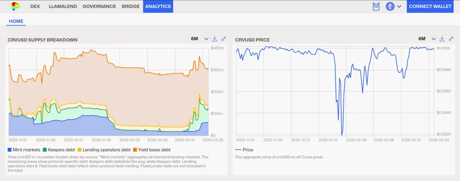Open the llama avatar theme icon

[376, 6]
